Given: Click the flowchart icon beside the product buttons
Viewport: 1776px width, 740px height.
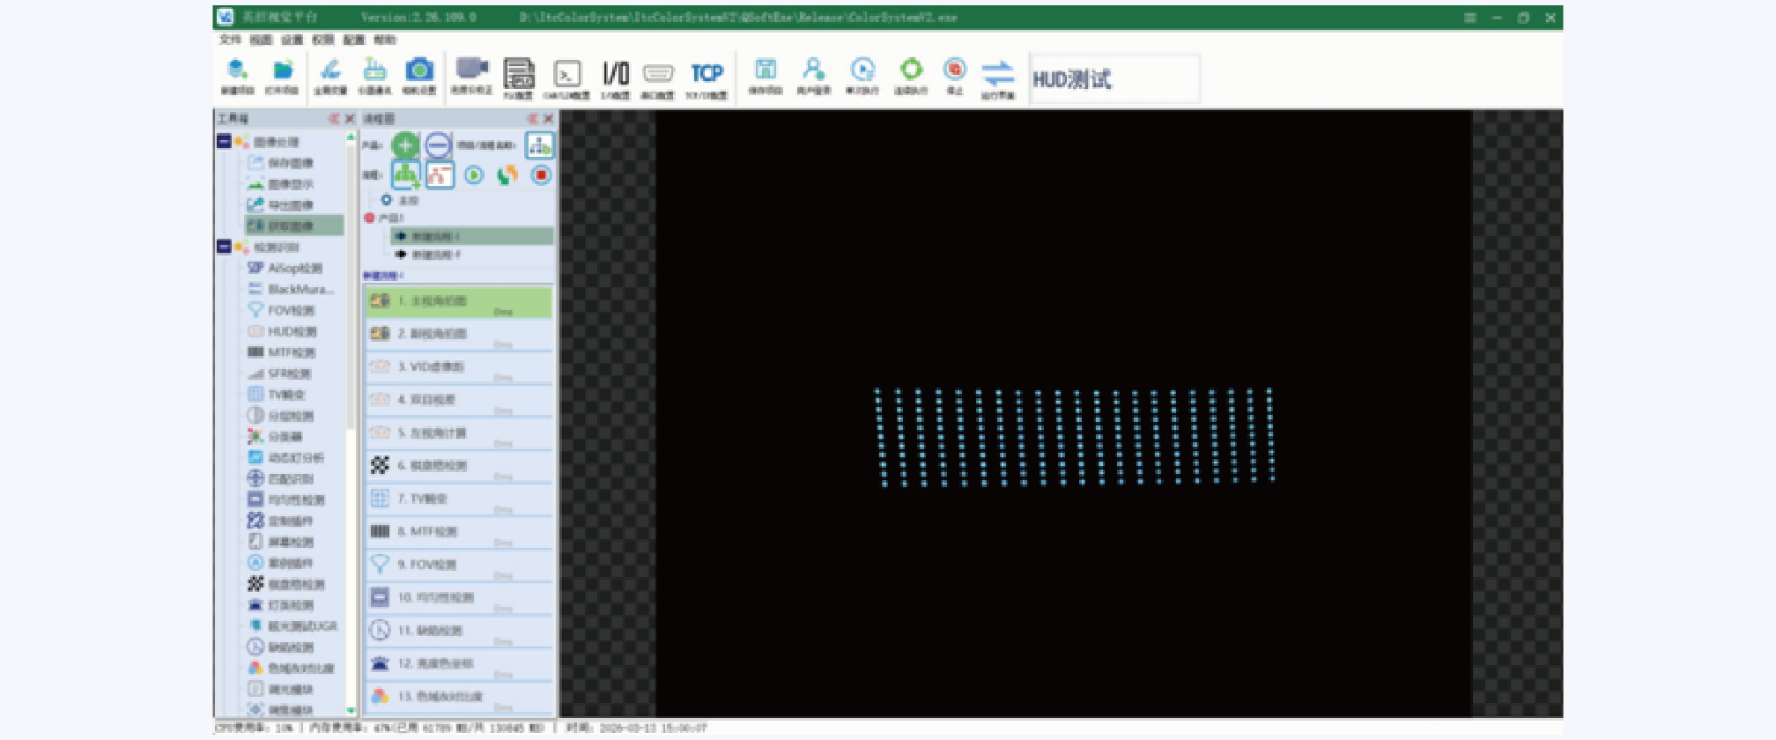Looking at the screenshot, I should [x=539, y=145].
